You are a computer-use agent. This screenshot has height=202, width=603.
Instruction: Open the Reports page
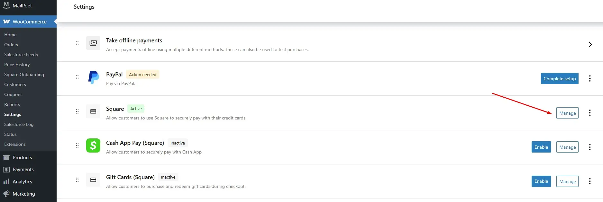click(12, 104)
